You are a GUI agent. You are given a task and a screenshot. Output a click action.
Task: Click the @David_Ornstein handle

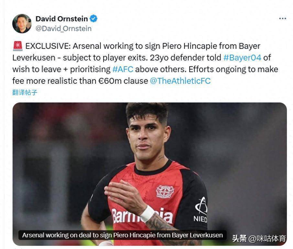[63, 28]
